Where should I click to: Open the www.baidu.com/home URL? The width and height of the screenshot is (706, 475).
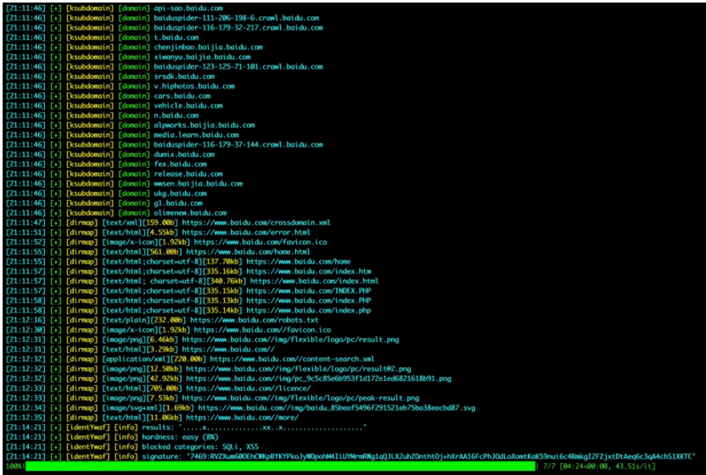tap(299, 261)
